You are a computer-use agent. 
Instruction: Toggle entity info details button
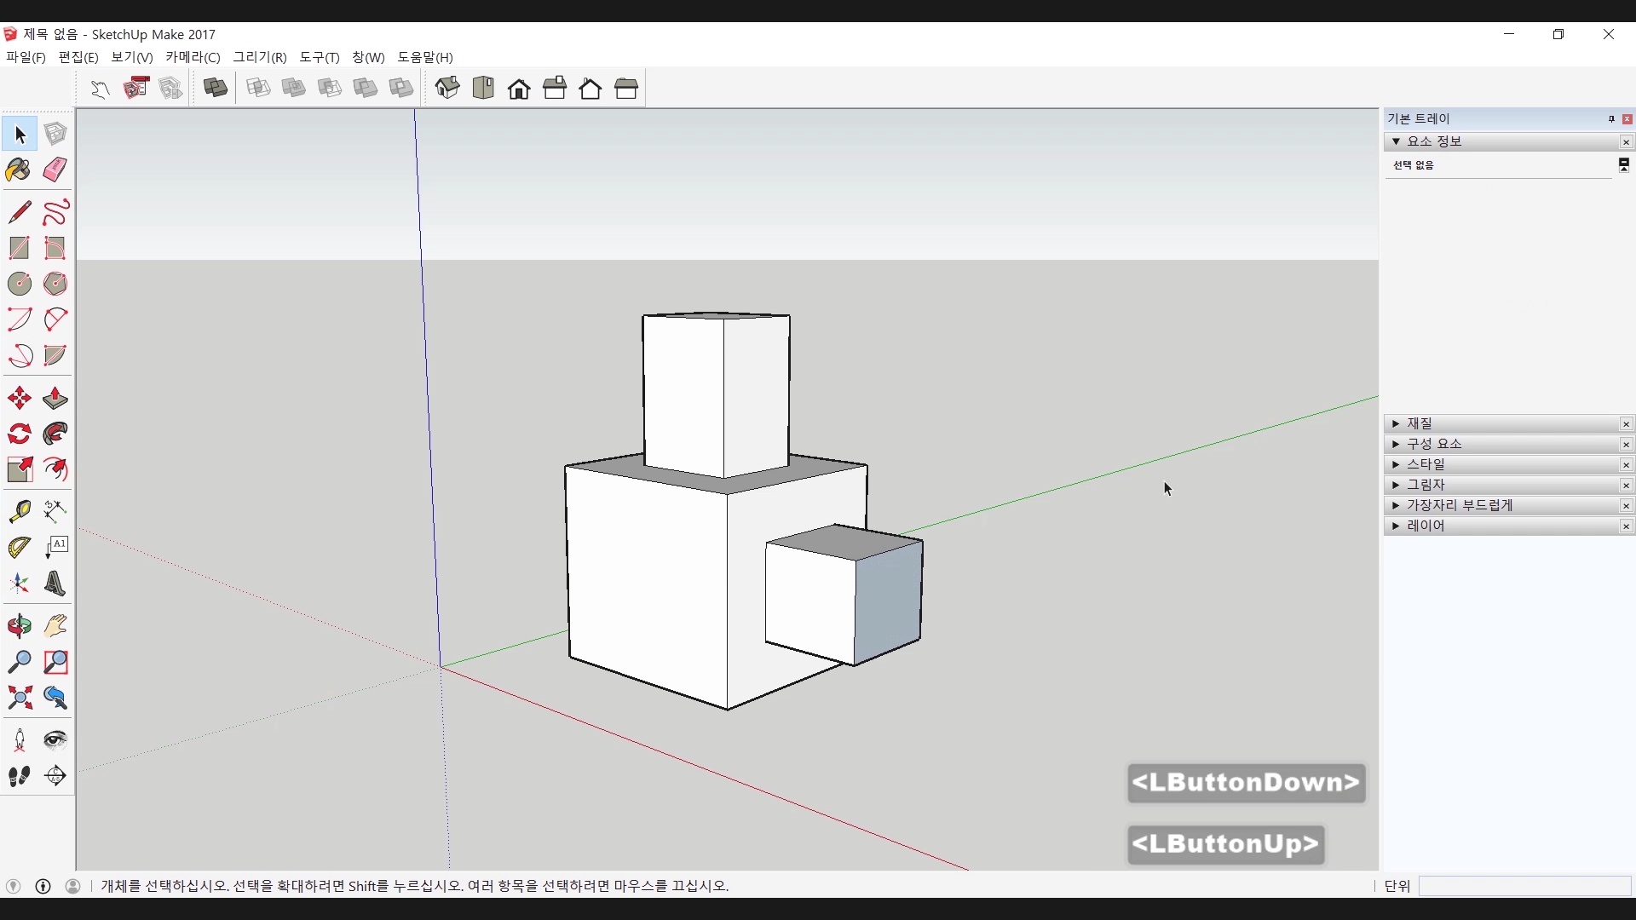pyautogui.click(x=1624, y=164)
